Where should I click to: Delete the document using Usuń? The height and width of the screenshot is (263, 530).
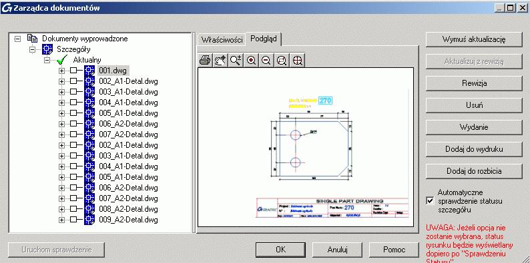tap(474, 105)
